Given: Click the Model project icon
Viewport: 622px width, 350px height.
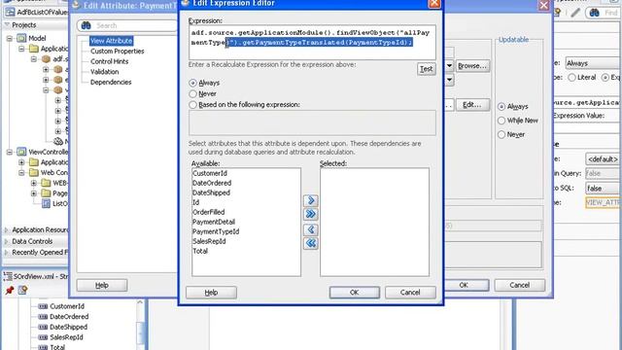Looking at the screenshot, I should (21, 38).
